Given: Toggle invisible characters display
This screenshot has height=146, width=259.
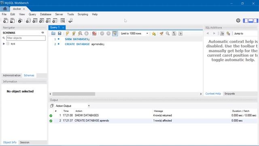Looking at the screenshot, I should [x=174, y=33].
